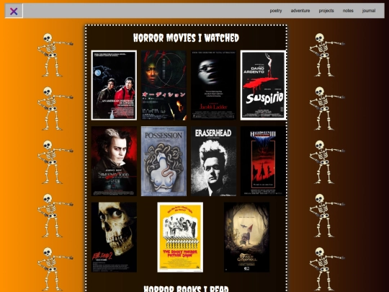Open the Japanese Audition movie poster
This screenshot has height=292, width=389.
[x=164, y=85]
